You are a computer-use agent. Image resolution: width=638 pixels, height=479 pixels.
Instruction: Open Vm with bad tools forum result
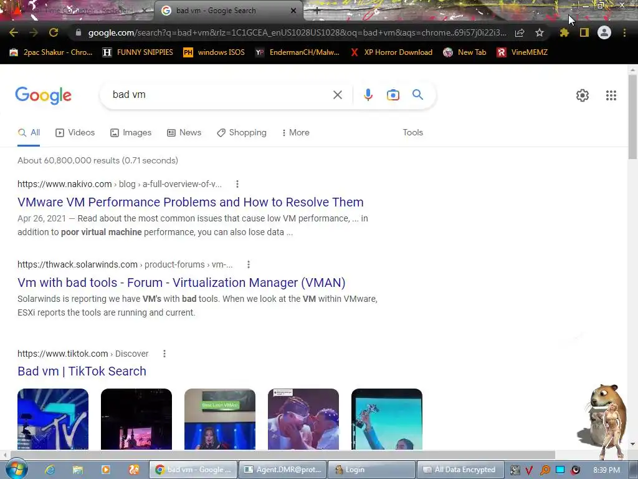click(x=181, y=283)
